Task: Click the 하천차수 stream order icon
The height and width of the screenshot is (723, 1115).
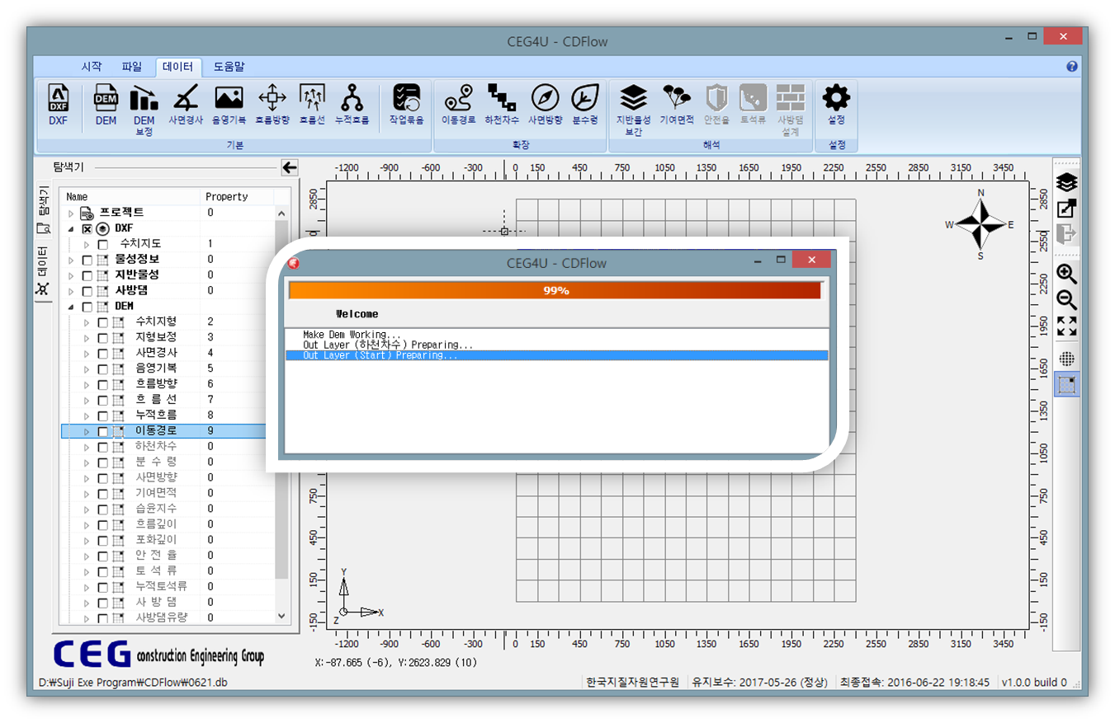Action: (x=502, y=106)
